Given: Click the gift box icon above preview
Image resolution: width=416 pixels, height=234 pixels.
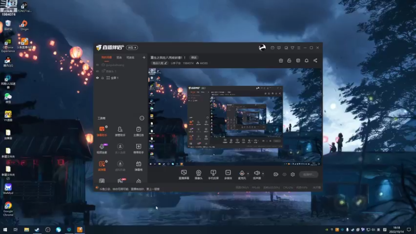Looking at the screenshot, I should (x=281, y=60).
